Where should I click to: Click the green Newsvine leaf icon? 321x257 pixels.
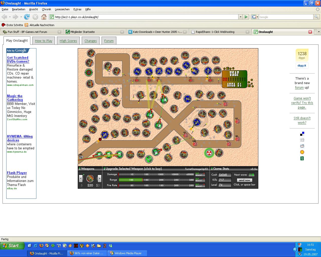point(302,158)
